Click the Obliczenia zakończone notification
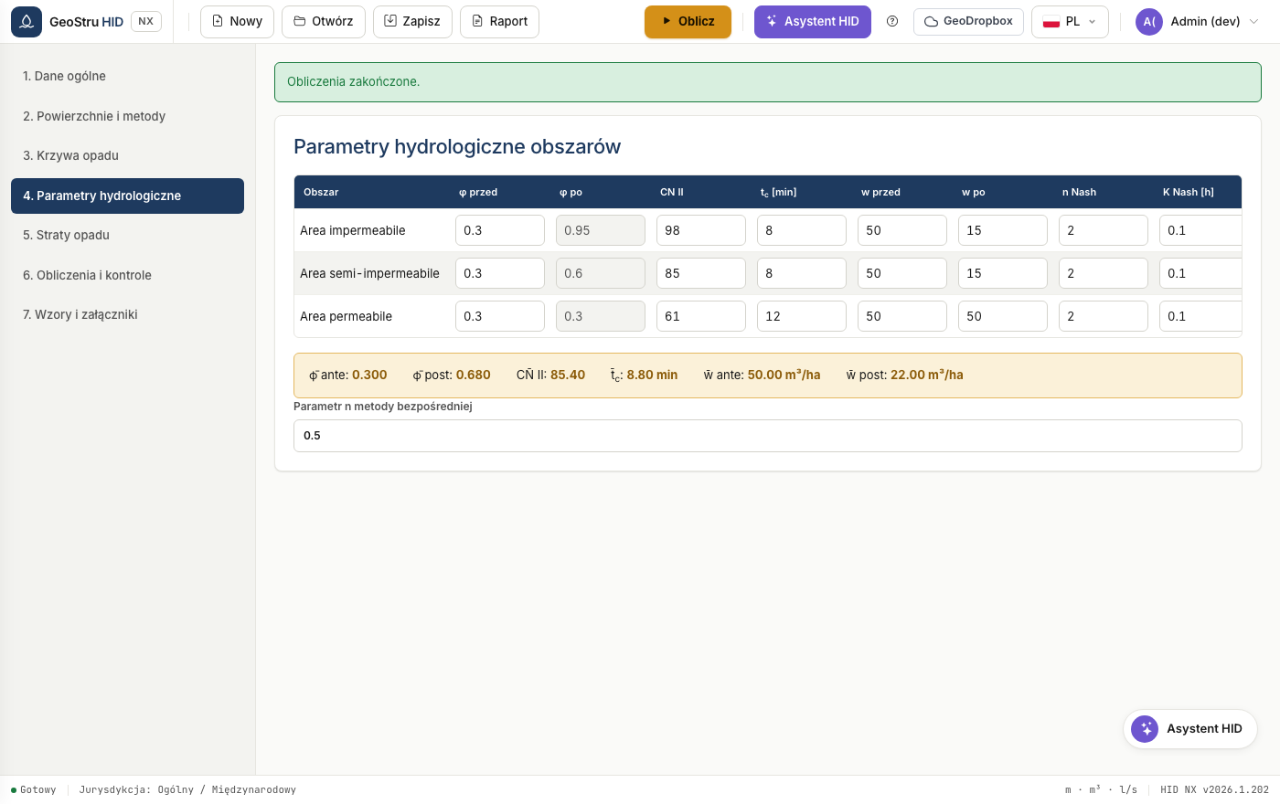 (768, 82)
